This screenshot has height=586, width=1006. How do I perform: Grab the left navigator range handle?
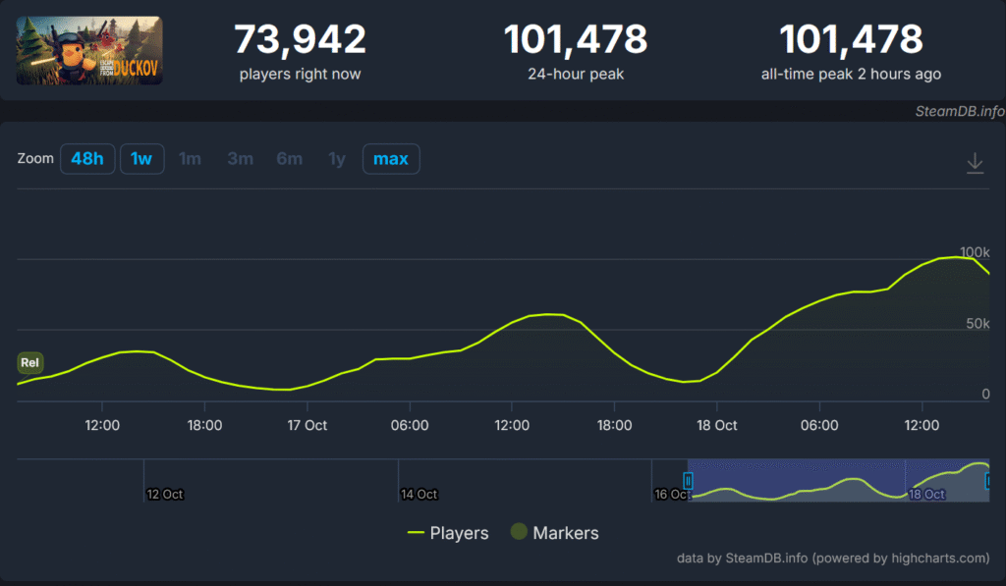coord(688,481)
